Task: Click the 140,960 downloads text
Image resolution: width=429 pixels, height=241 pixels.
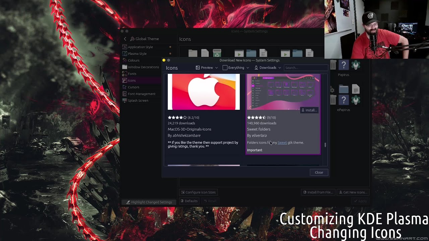Action: pos(261,123)
